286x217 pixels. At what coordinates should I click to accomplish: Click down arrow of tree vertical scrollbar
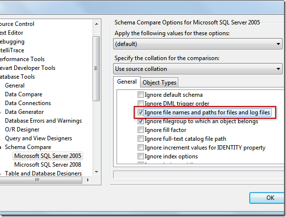pos(96,172)
